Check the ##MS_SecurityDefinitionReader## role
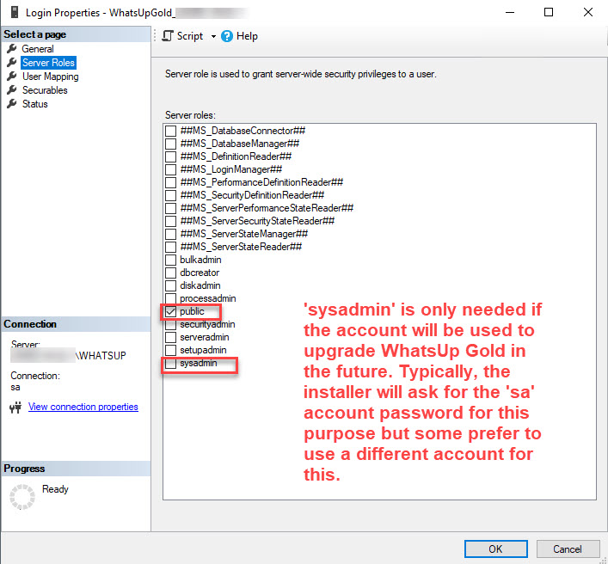The image size is (608, 564). tap(170, 195)
